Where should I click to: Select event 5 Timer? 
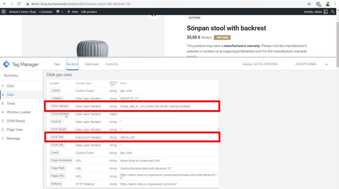click(22, 104)
